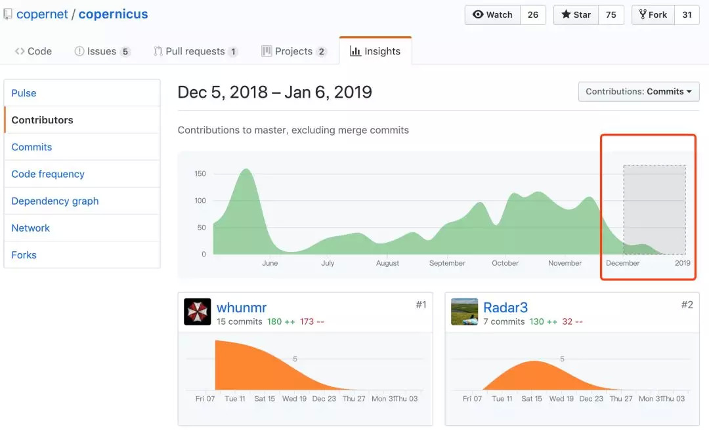Star the copernicus repository
The height and width of the screenshot is (431, 709).
click(x=576, y=14)
